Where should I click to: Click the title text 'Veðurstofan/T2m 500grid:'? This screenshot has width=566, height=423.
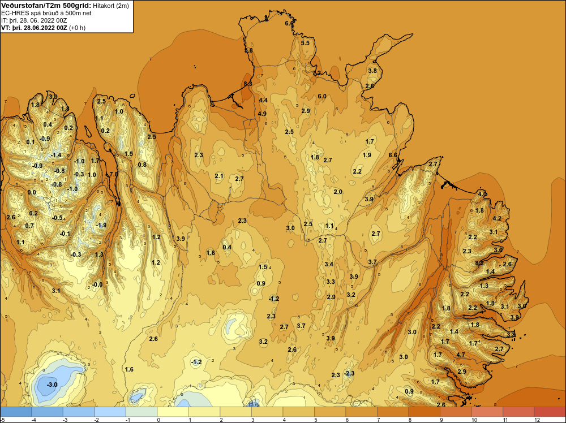(46, 6)
